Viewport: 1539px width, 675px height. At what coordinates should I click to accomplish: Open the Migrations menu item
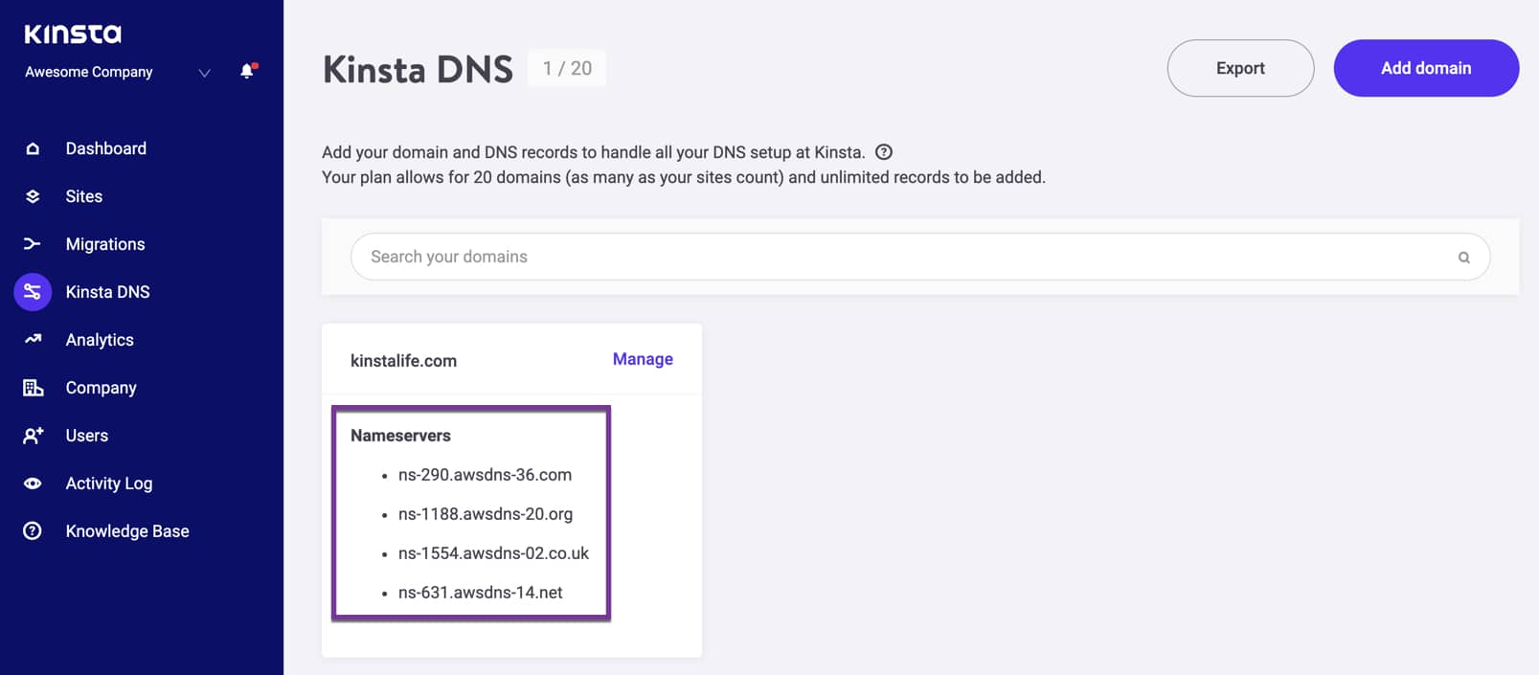coord(105,244)
